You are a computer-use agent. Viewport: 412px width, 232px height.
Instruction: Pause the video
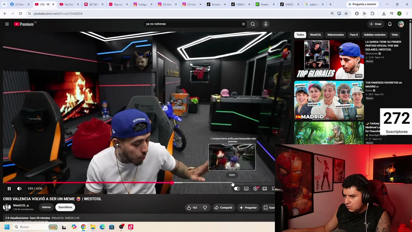click(9, 188)
